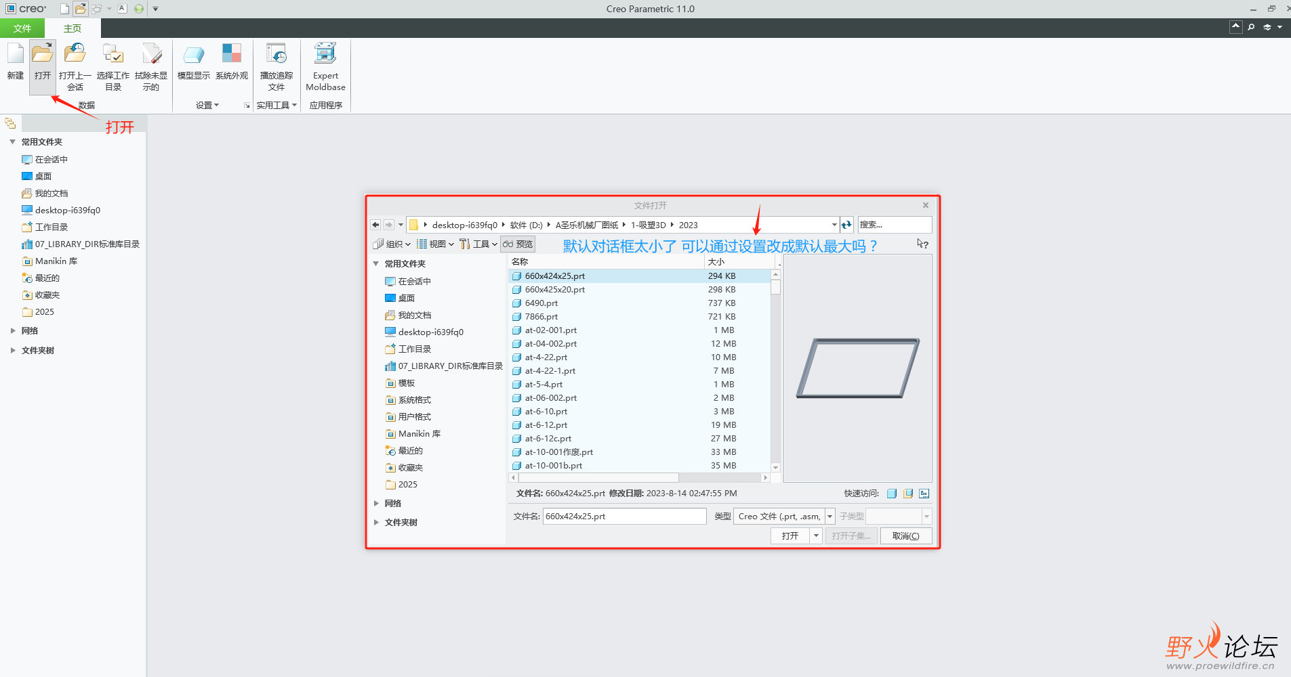This screenshot has width=1291, height=677.
Task: Click the first 快速访问 quick-access icon
Action: 892,494
